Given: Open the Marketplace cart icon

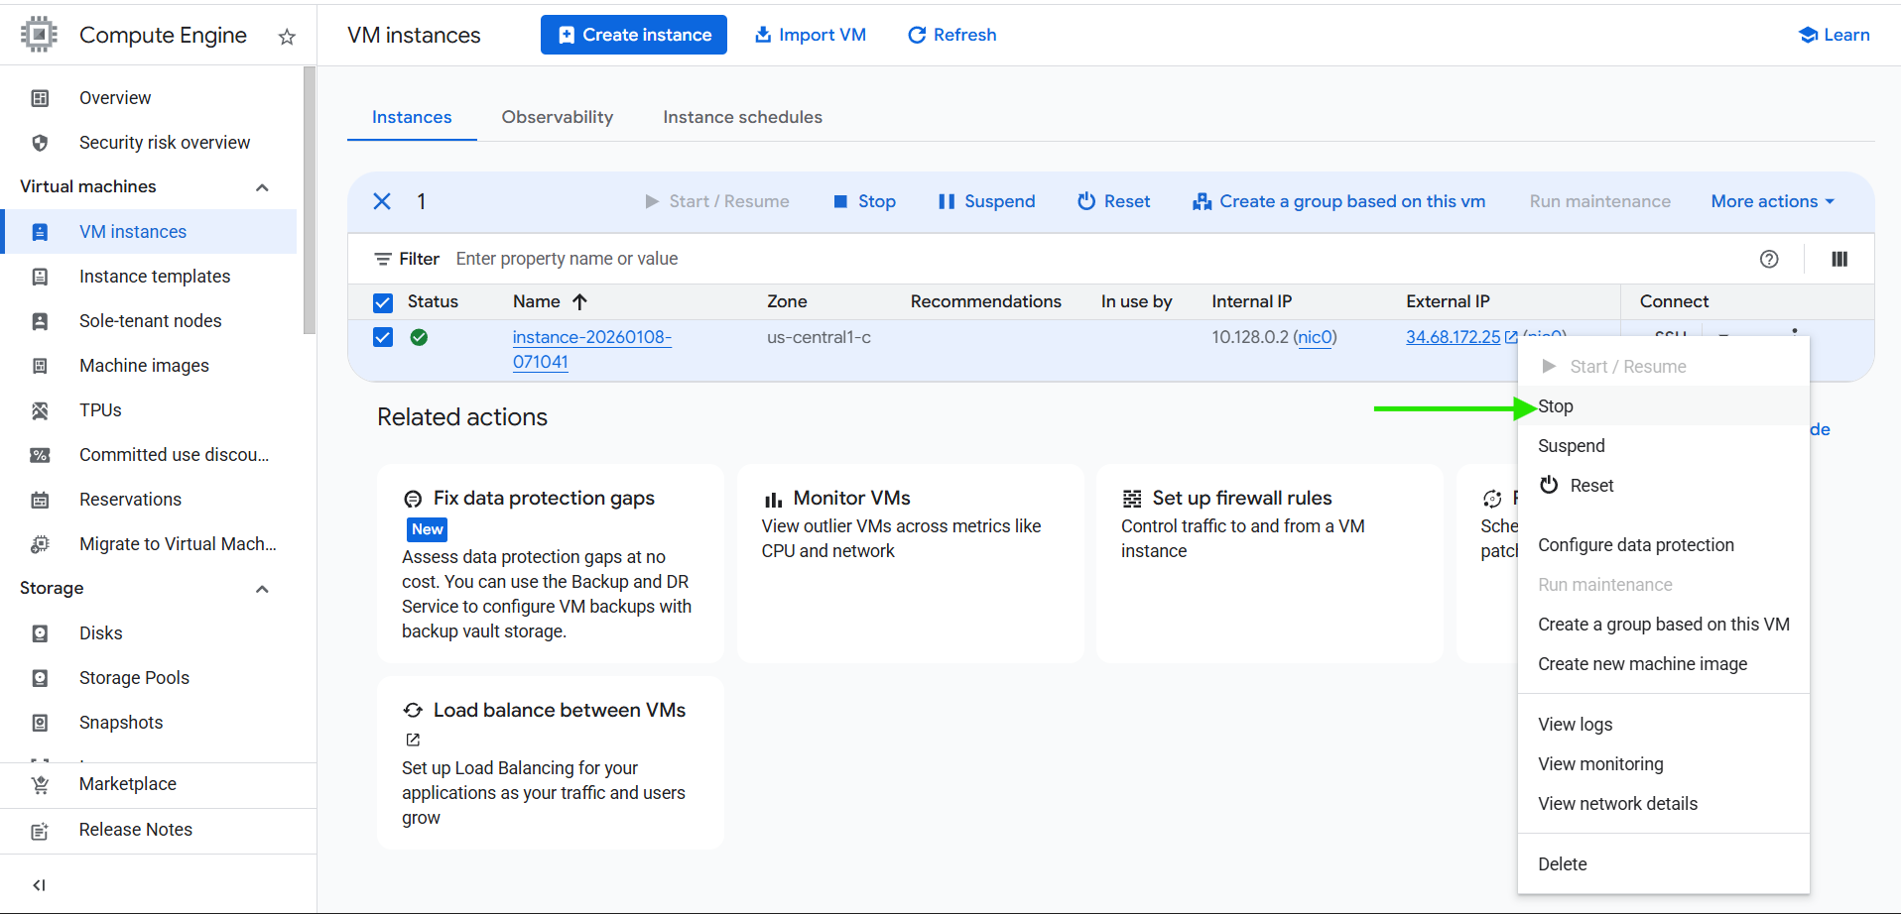Looking at the screenshot, I should click(x=40, y=784).
